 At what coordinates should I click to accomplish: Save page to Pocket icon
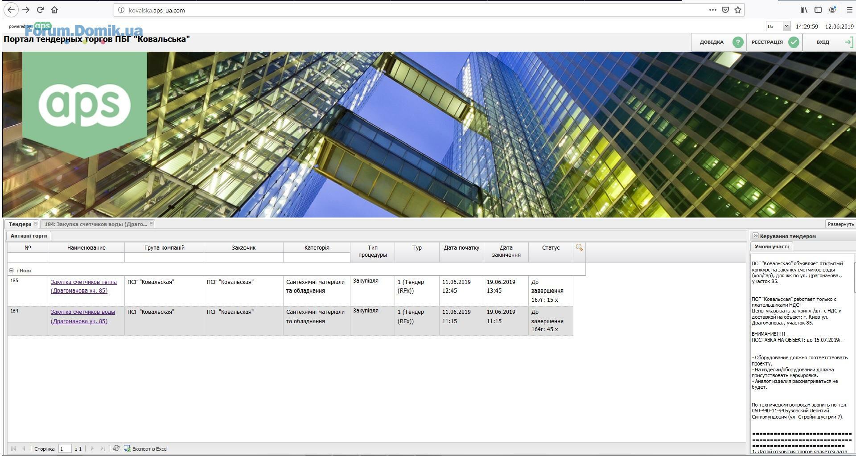click(725, 10)
